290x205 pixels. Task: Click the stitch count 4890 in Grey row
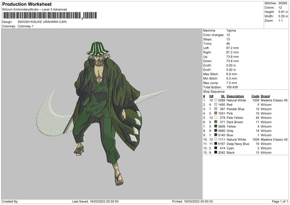pos(221,131)
